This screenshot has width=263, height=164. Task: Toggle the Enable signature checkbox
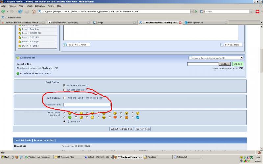(x=64, y=90)
